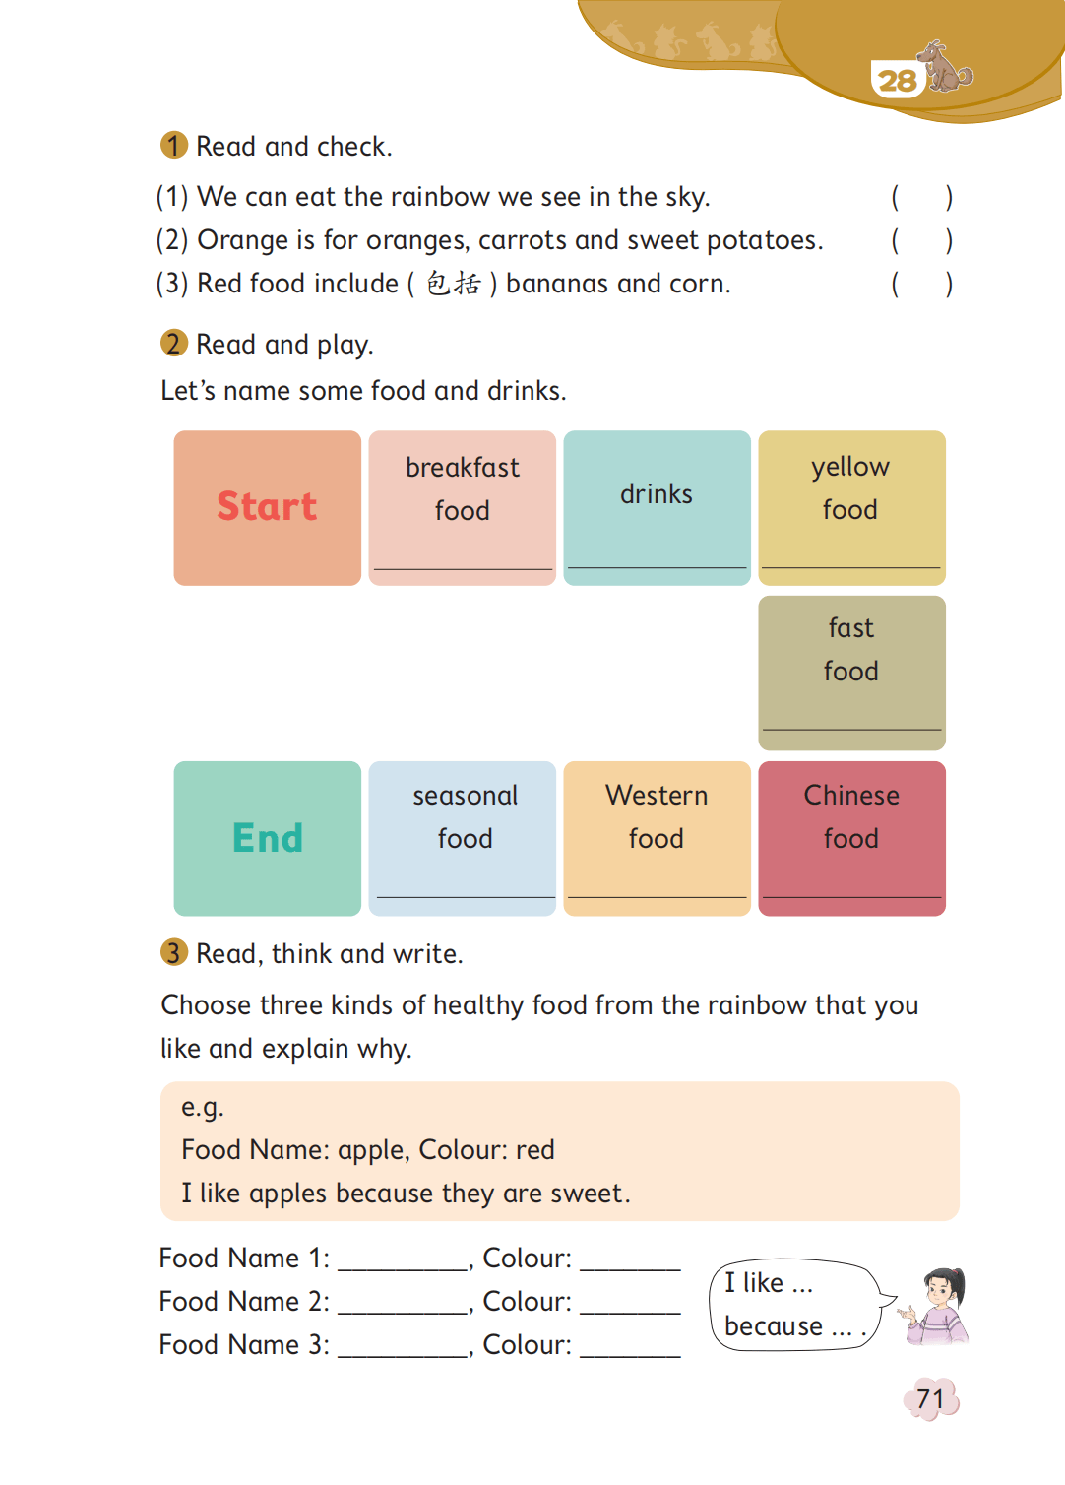Select the seasonal food tile
The width and height of the screenshot is (1065, 1485).
[x=463, y=817]
